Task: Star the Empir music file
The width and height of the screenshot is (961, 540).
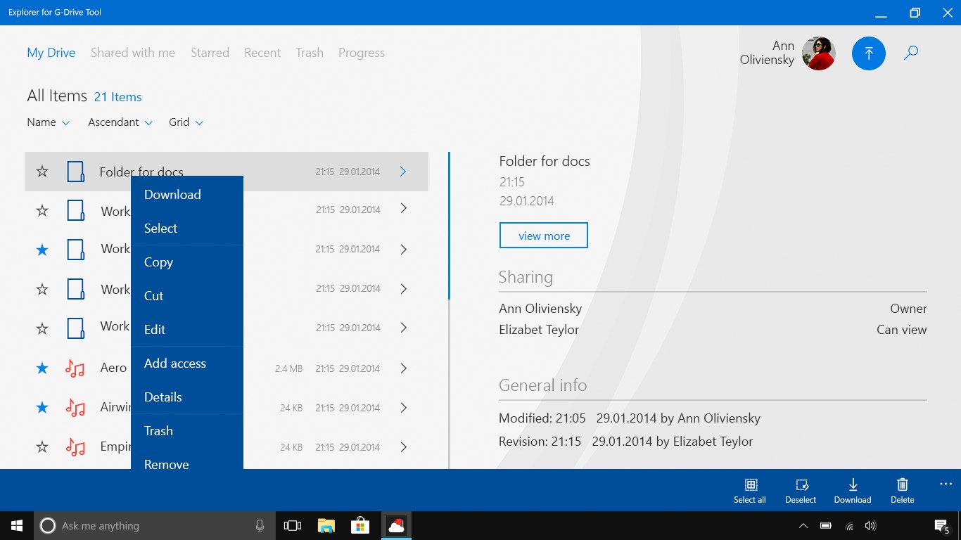Action: coord(42,446)
